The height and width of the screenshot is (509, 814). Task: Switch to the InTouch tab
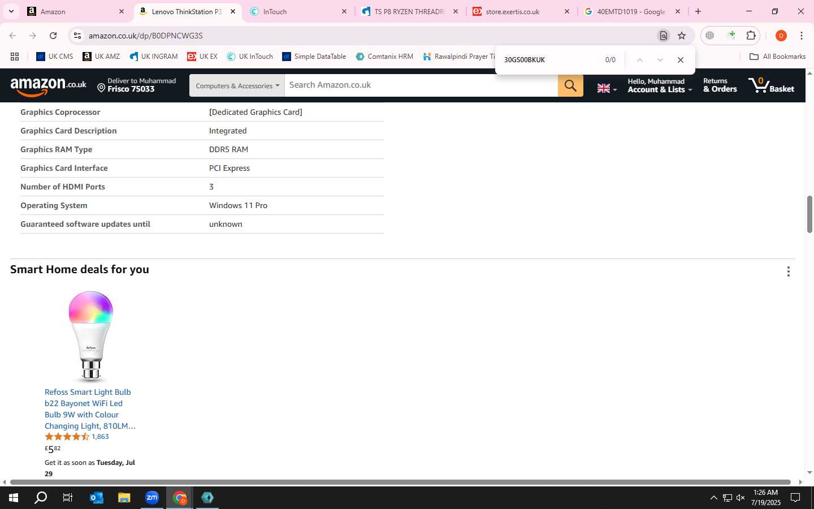click(x=298, y=11)
